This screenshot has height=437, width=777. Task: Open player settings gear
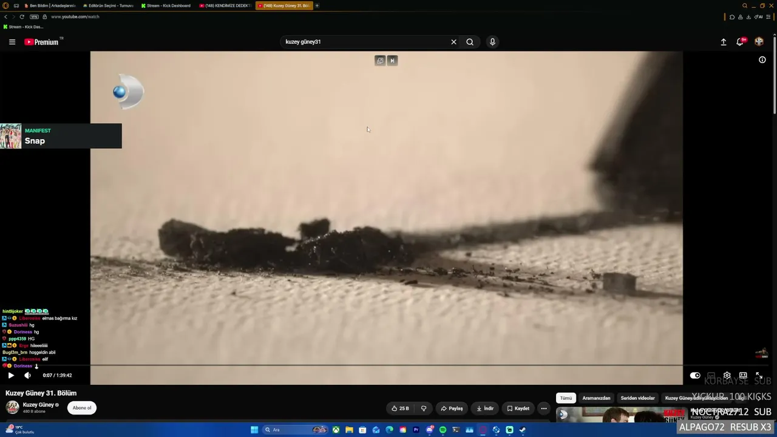click(727, 376)
